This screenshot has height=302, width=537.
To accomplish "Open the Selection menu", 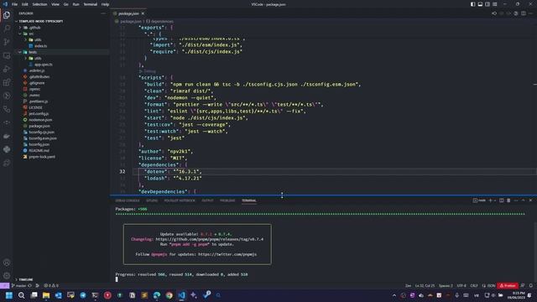I will [39, 4].
